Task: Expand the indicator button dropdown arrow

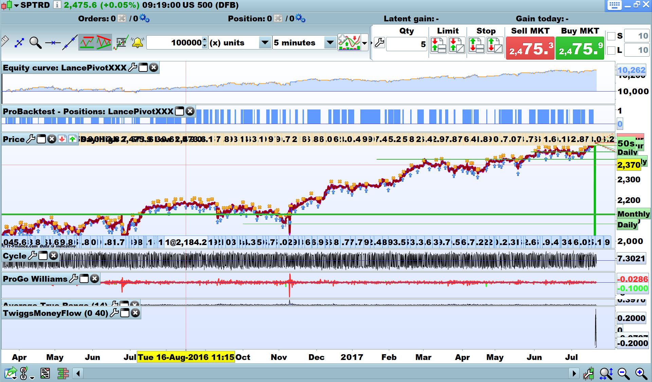Action: point(365,43)
